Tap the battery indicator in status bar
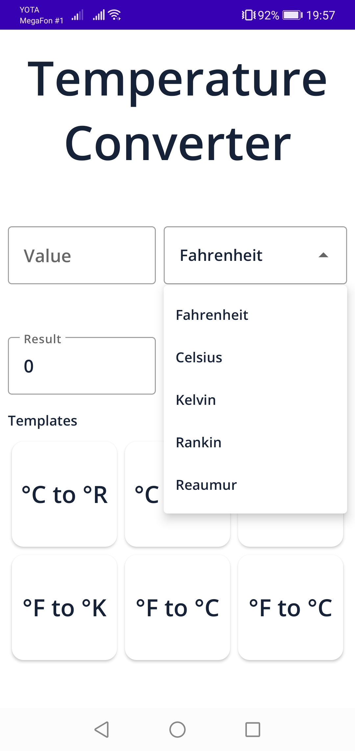 291,14
